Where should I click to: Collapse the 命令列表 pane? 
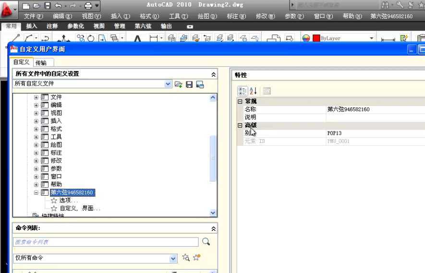pyautogui.click(x=214, y=229)
